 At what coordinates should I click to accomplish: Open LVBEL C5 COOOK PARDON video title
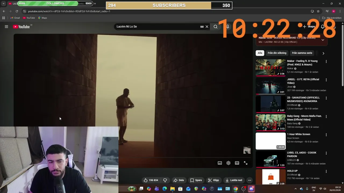[302, 154]
